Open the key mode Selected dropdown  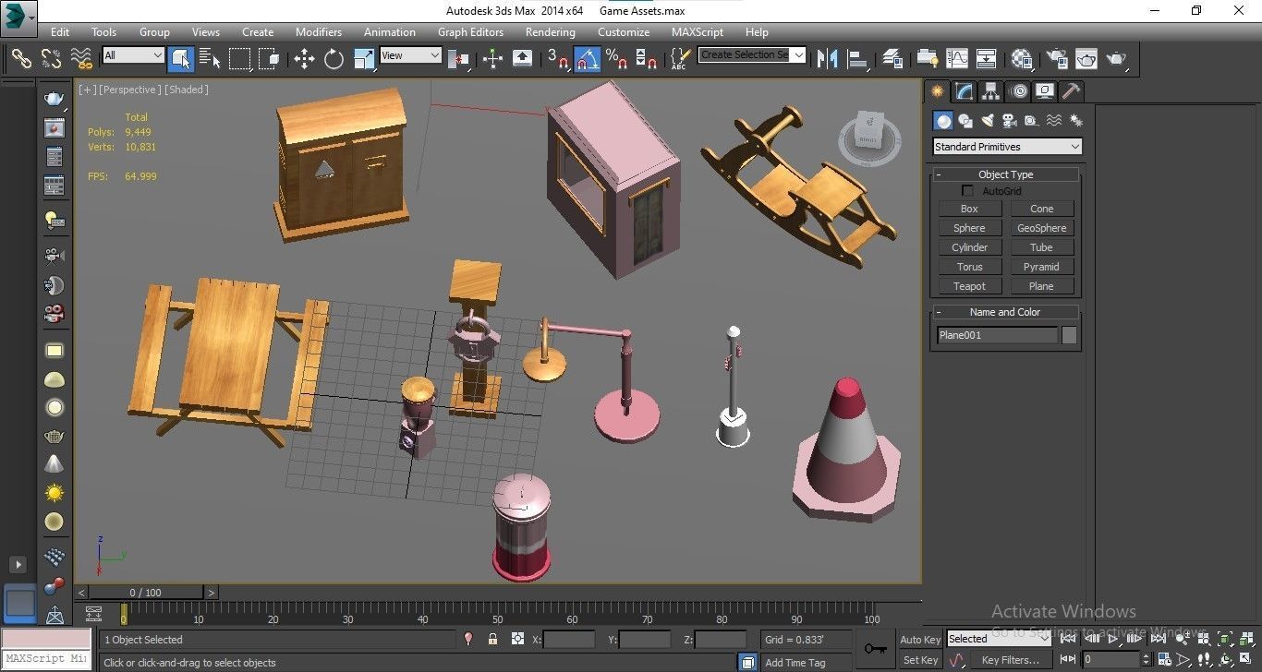coord(998,639)
